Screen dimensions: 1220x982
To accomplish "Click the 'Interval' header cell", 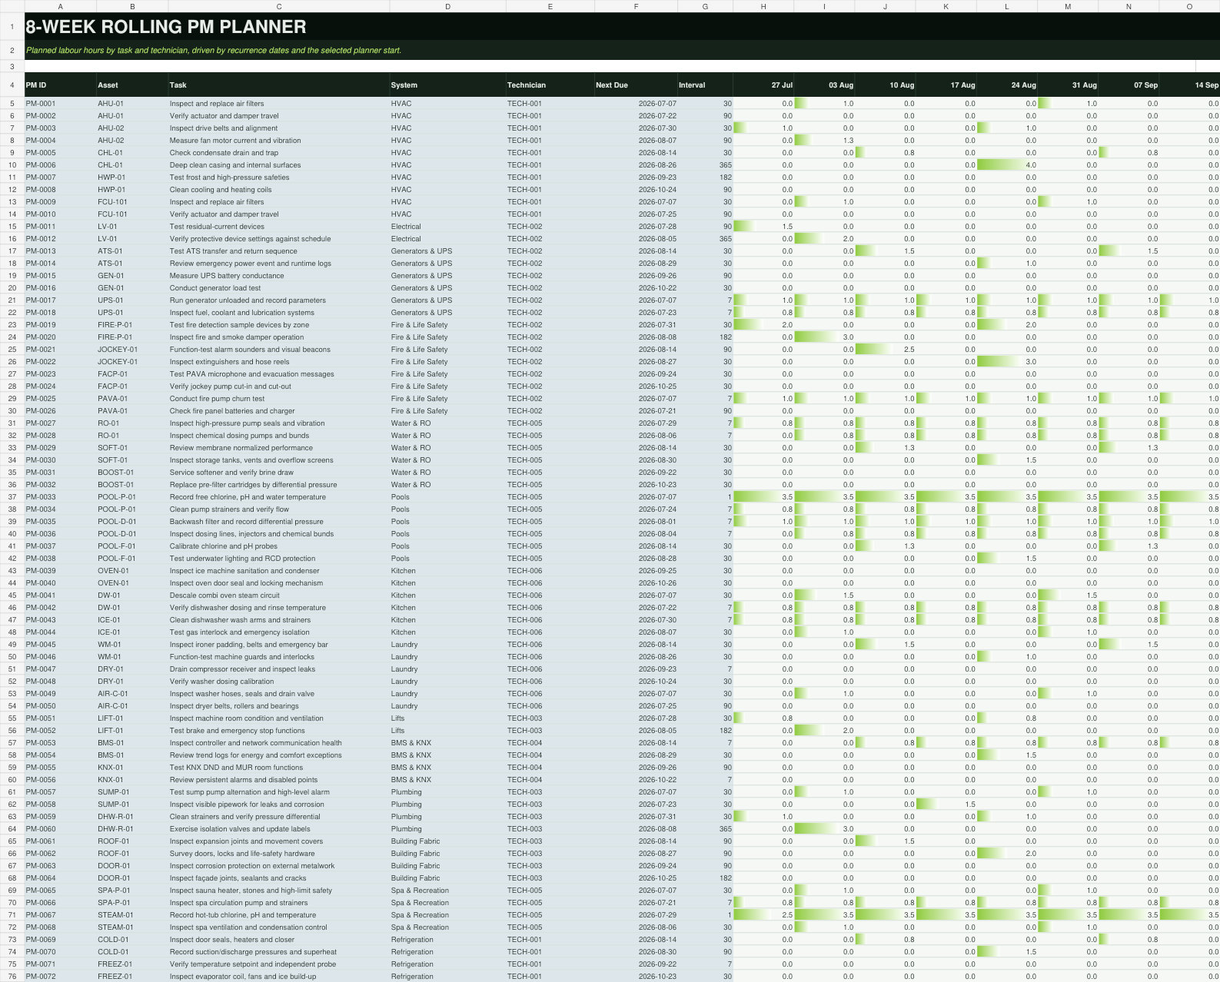I will pos(705,85).
